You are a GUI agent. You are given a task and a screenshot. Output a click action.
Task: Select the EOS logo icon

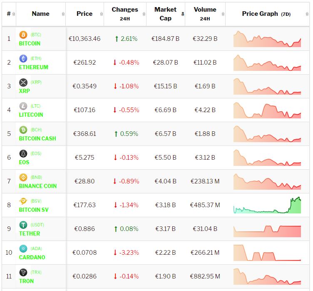[x=23, y=154]
